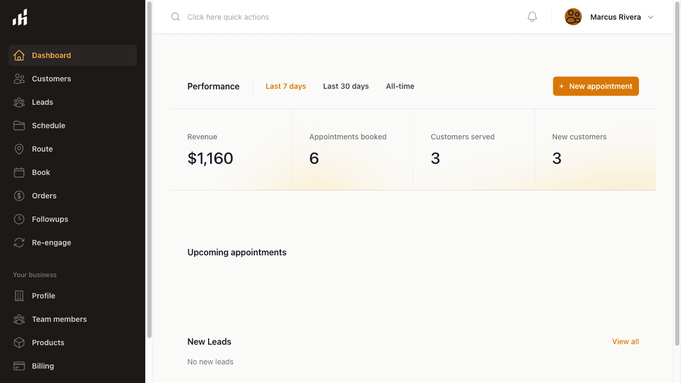This screenshot has width=681, height=383.
Task: Click the Route pin icon
Action: click(19, 148)
